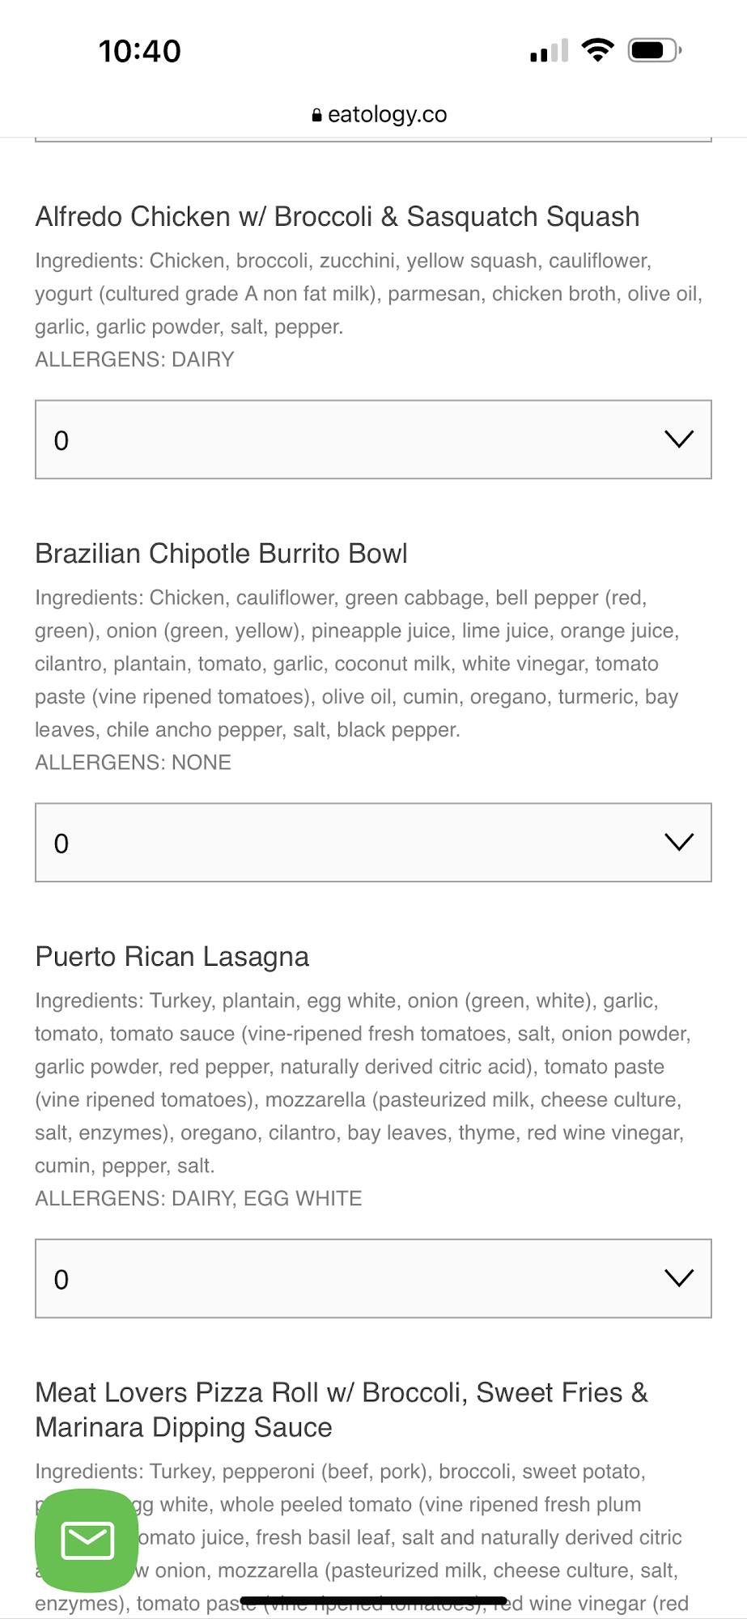Tap the lock icon beside eatology.co
Screen dimensions: 747x1619
317,116
